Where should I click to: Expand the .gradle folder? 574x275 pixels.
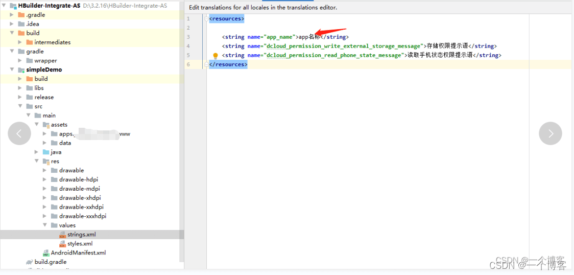point(12,15)
